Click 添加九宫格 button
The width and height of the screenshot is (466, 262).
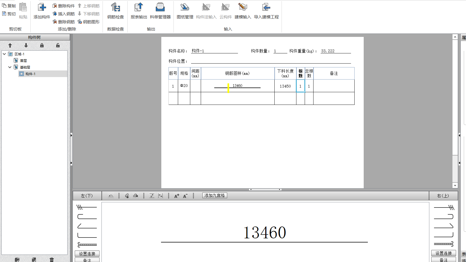pyautogui.click(x=215, y=195)
